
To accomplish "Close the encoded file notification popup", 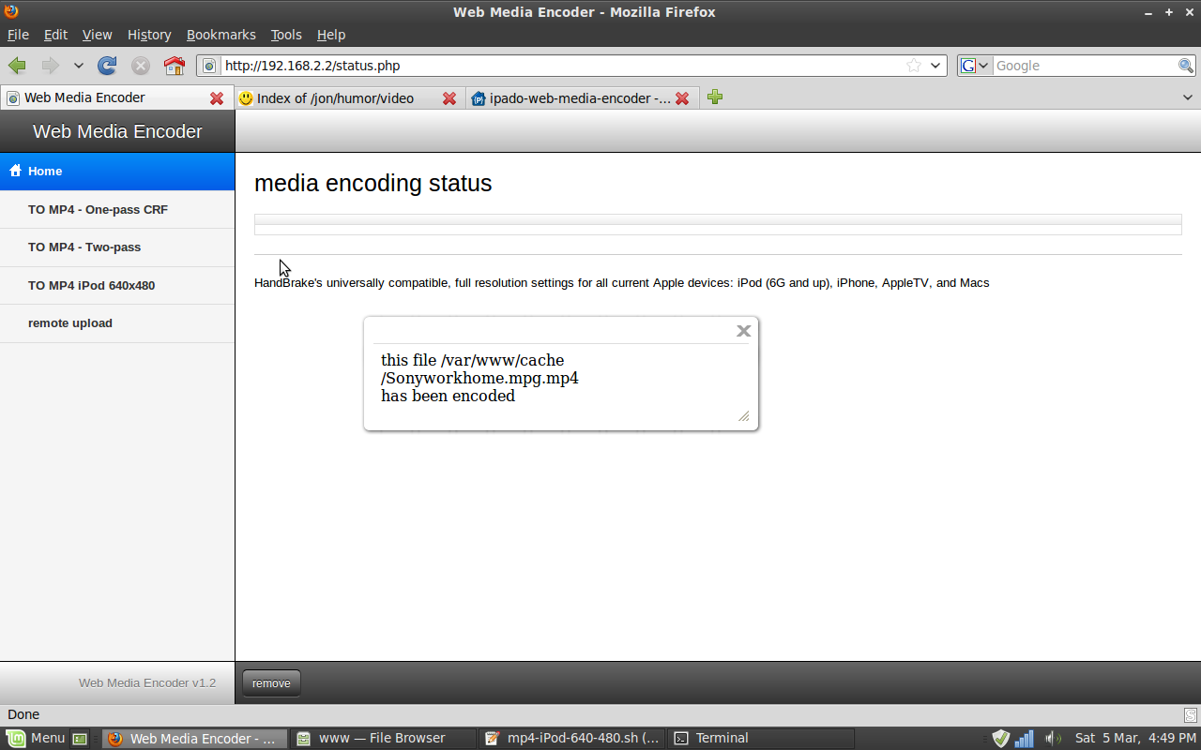I will [x=743, y=331].
